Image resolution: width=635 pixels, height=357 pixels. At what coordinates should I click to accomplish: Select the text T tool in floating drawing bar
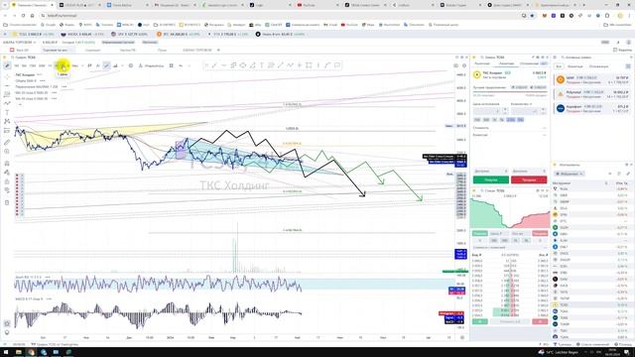coord(262,65)
